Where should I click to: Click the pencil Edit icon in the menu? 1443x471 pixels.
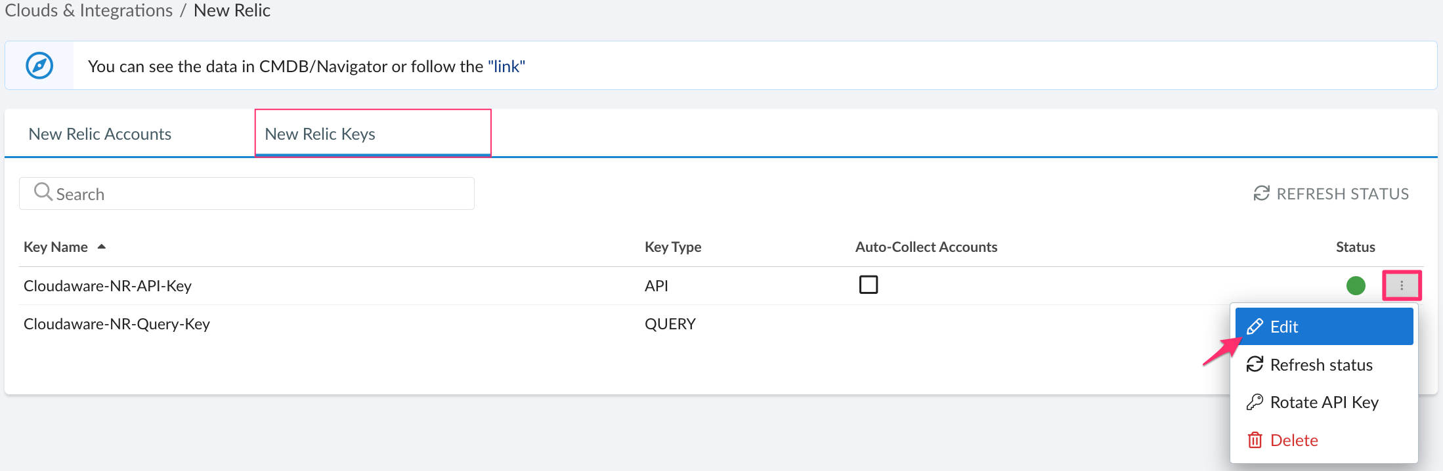[x=1255, y=327]
